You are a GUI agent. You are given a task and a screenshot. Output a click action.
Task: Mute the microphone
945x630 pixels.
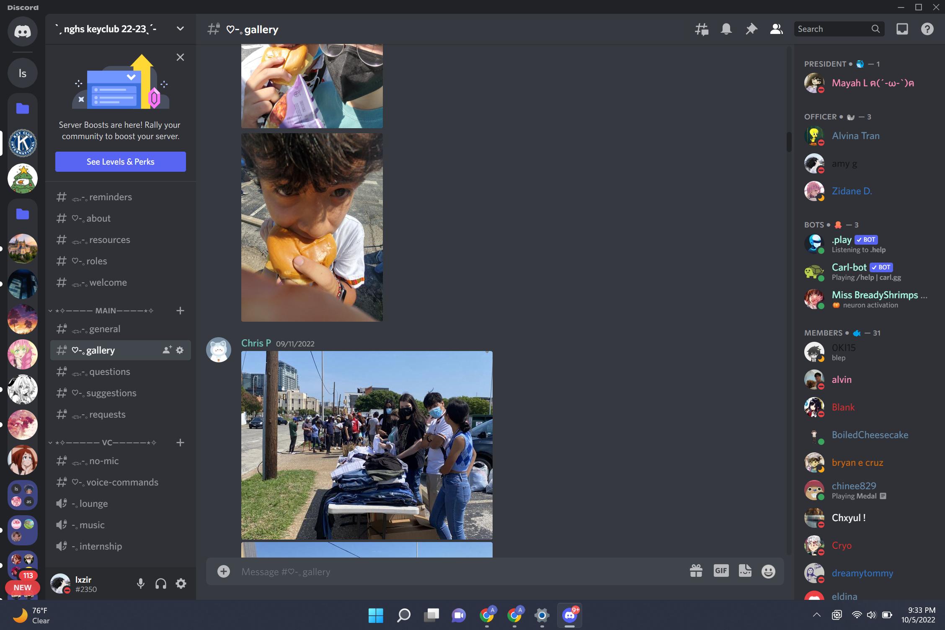(x=141, y=584)
